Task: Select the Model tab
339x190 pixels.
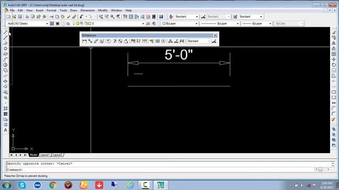Action: pyautogui.click(x=33, y=155)
